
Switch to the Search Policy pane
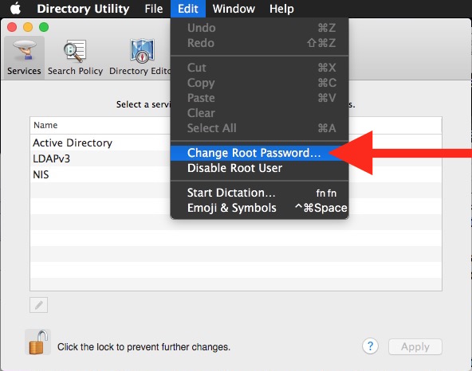(75, 58)
